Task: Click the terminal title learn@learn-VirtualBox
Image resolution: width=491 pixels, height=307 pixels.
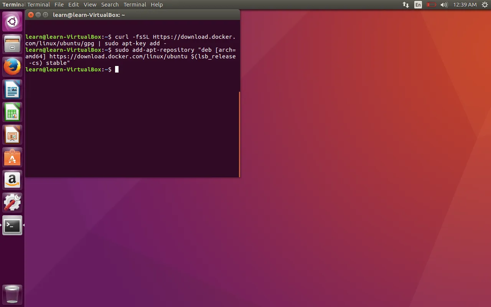Action: point(89,15)
